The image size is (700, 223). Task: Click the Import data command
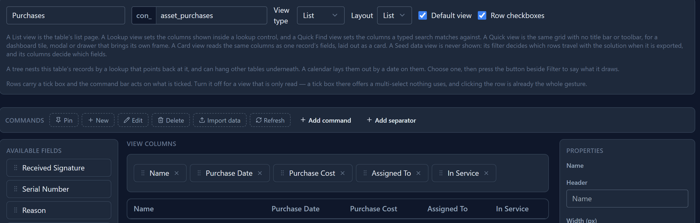pos(220,120)
